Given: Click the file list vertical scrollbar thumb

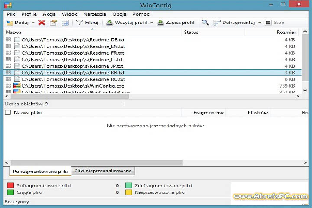Looking at the screenshot, I should pyautogui.click(x=305, y=58).
